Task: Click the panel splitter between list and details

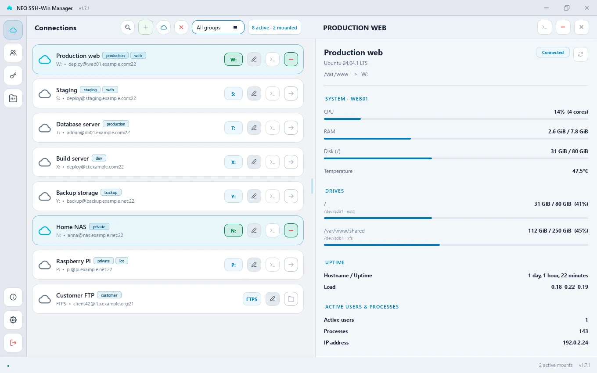Action: [x=312, y=186]
